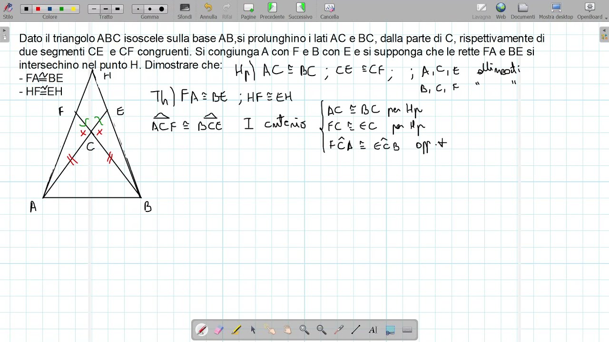Screen dimensions: 609x342
Task: Pick the black pen color
Action: click(26, 9)
